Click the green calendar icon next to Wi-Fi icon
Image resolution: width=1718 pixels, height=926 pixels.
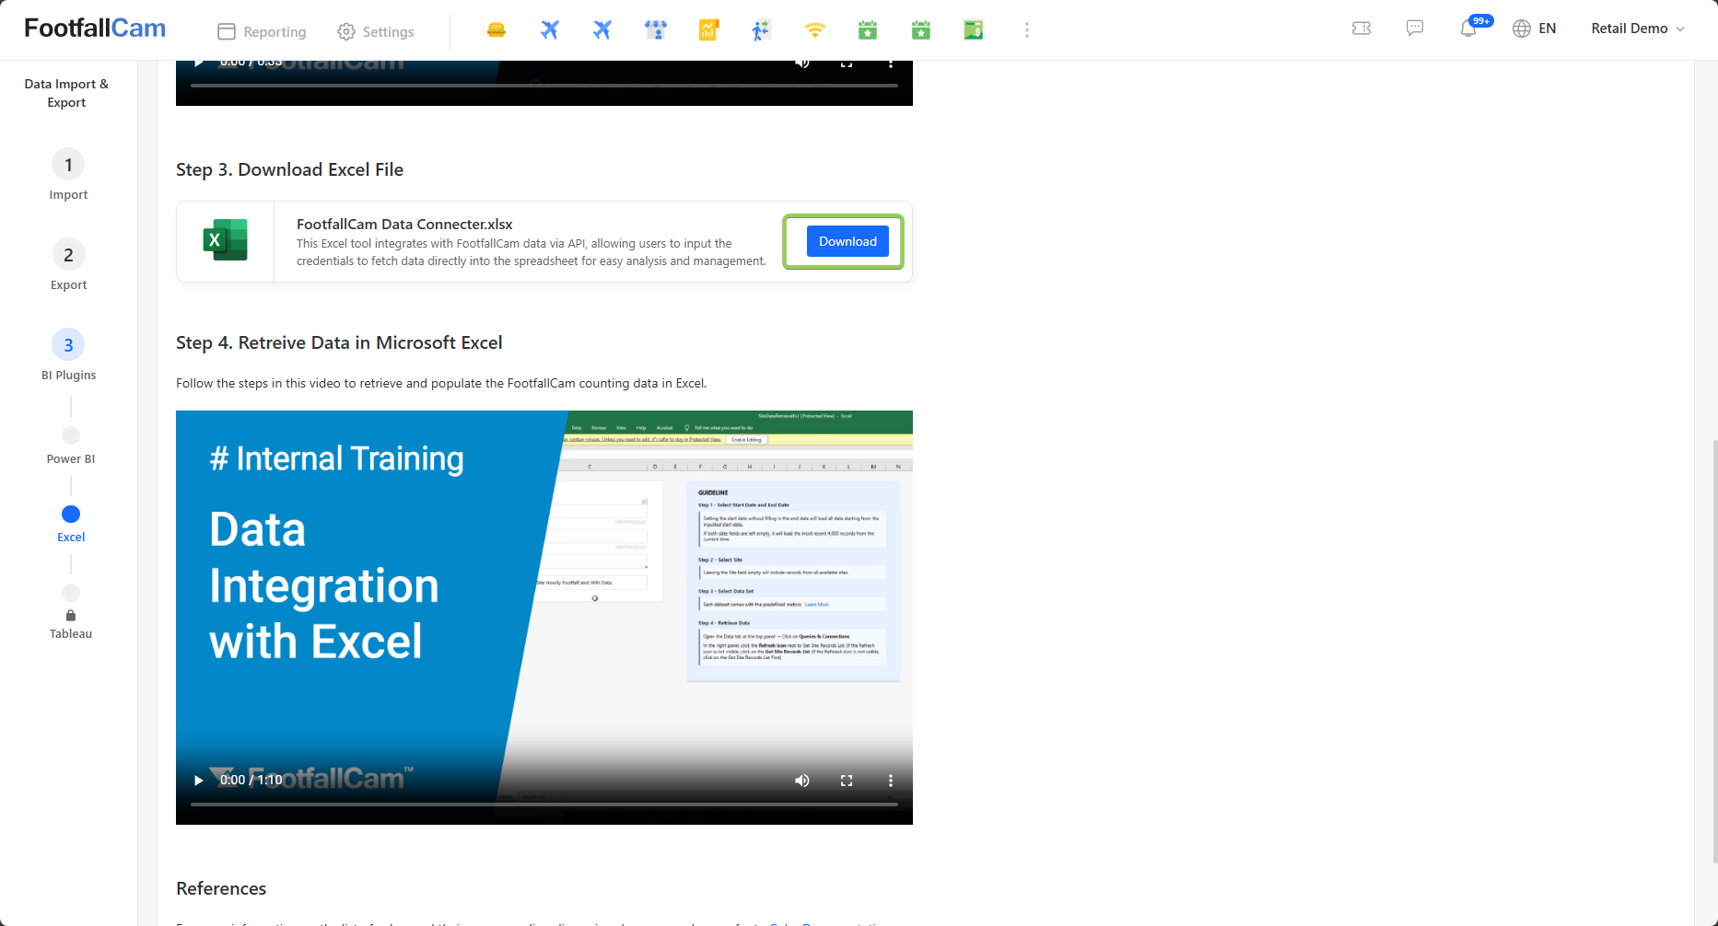coord(868,30)
